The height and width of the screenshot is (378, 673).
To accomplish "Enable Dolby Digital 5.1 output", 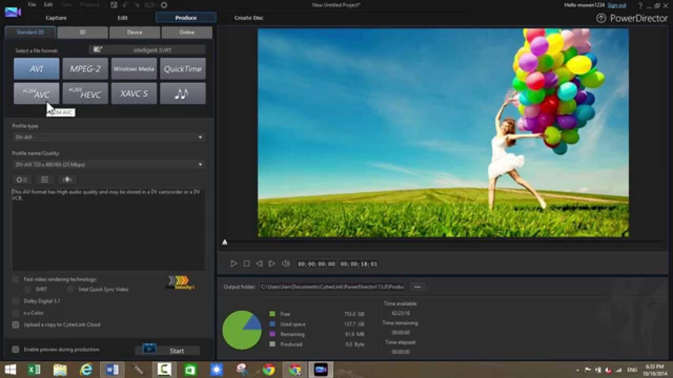I will tap(16, 301).
